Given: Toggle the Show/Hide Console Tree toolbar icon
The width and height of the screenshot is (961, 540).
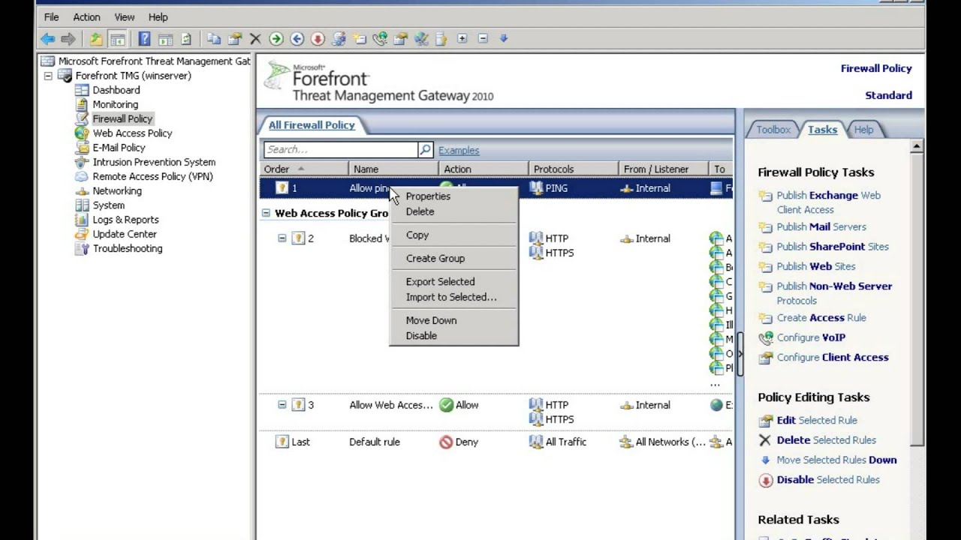Looking at the screenshot, I should tap(117, 39).
